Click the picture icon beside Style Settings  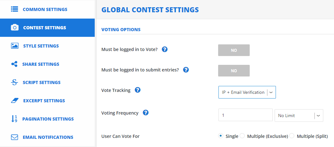click(x=15, y=46)
